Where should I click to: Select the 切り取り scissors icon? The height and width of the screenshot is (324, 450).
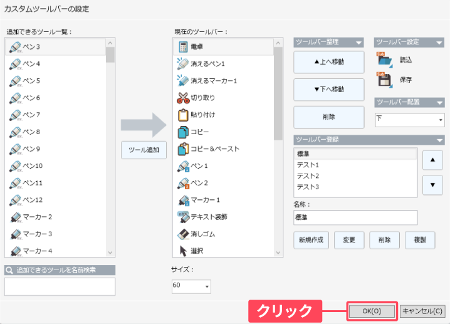pos(183,98)
